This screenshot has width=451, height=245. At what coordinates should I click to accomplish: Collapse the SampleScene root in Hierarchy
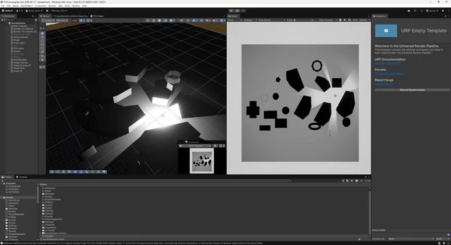coord(7,23)
